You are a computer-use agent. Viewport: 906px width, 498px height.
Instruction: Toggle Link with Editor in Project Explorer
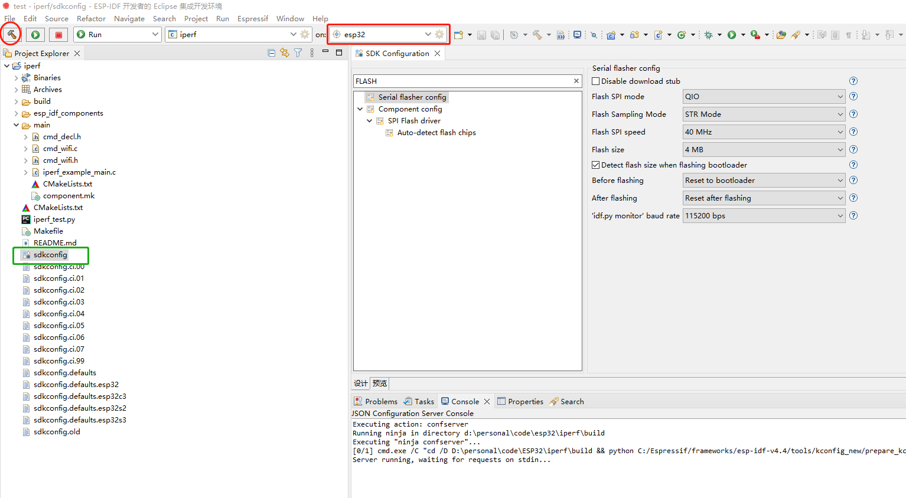point(284,53)
